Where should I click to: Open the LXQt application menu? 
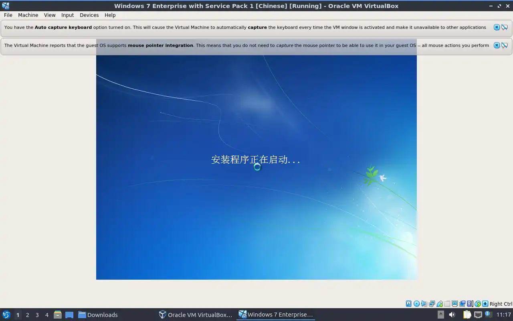point(6,315)
